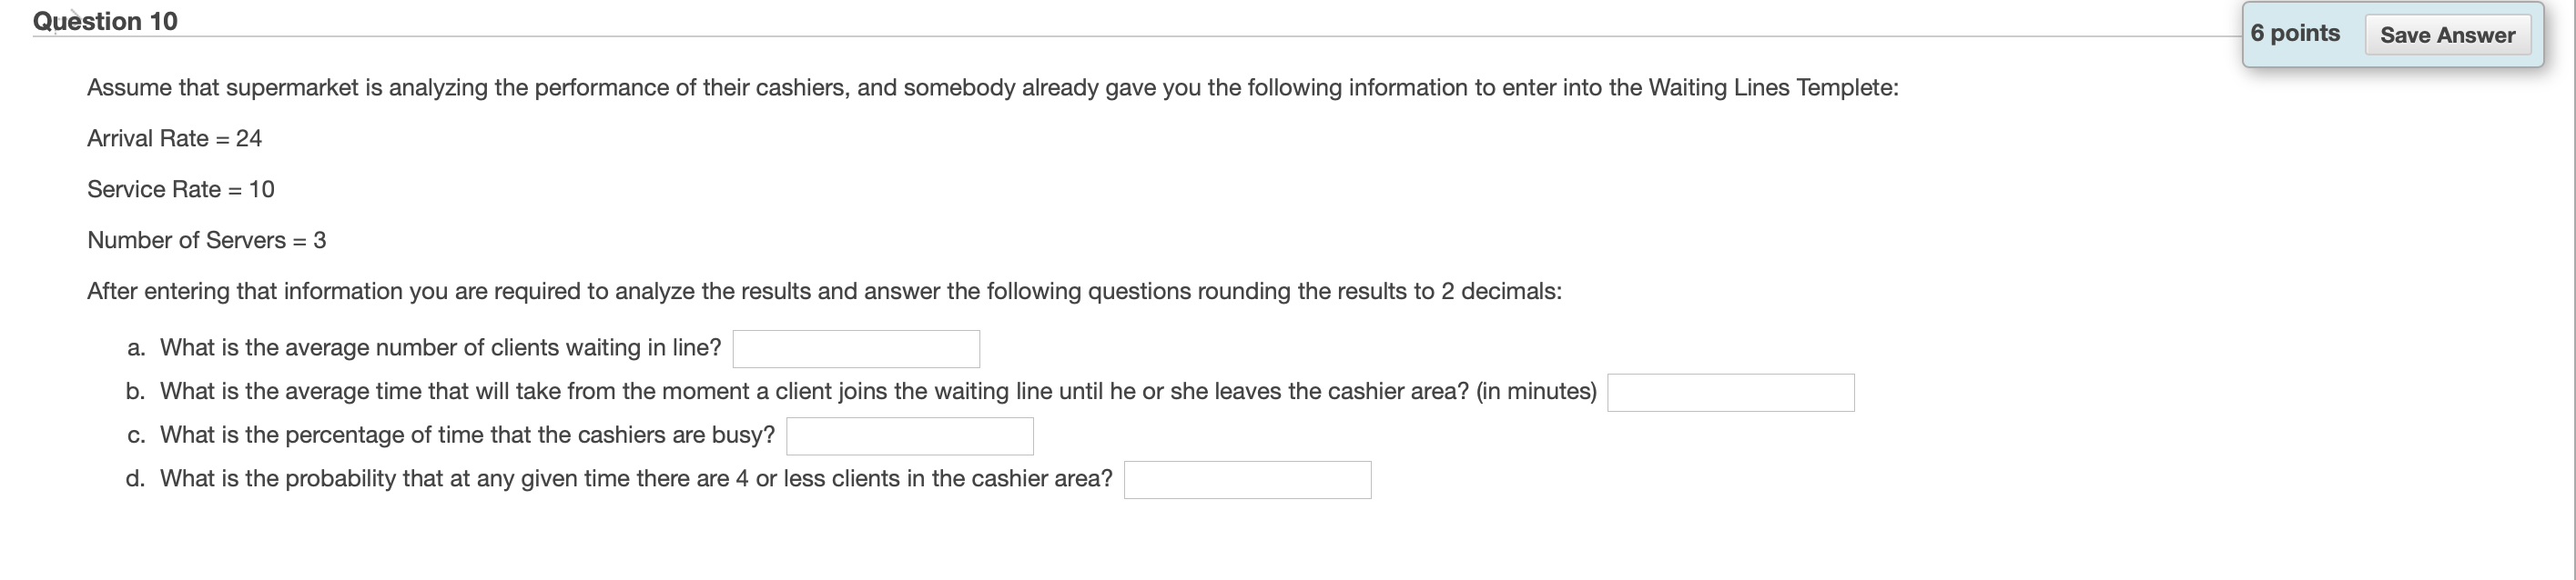Click the text 'Service Rate = 10'
2576x580 pixels.
point(181,190)
